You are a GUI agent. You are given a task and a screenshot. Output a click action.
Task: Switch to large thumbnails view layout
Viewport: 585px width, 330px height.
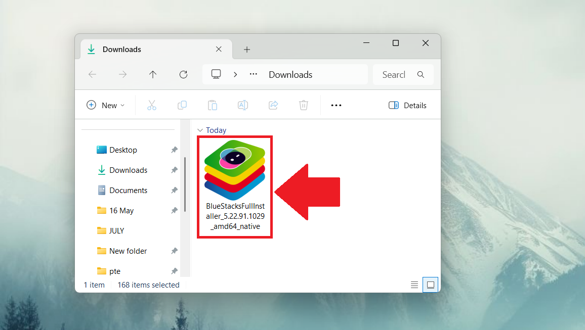click(x=431, y=285)
